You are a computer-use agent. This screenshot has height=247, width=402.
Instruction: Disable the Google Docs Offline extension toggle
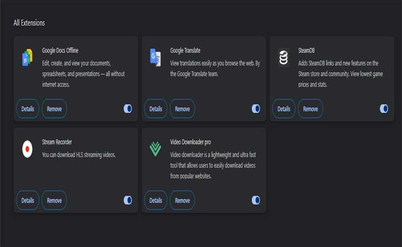tap(127, 109)
